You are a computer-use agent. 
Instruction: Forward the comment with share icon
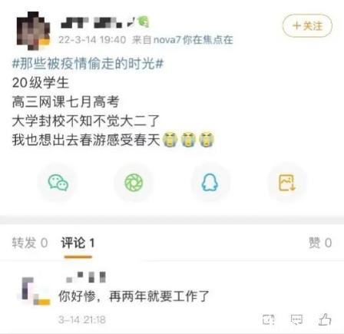tap(269, 319)
